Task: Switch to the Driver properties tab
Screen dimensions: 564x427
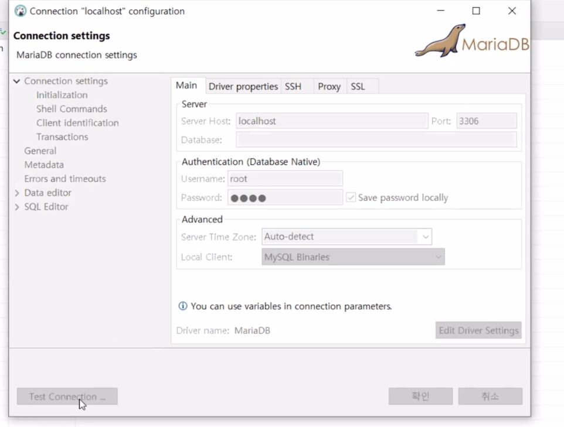Action: coord(243,87)
